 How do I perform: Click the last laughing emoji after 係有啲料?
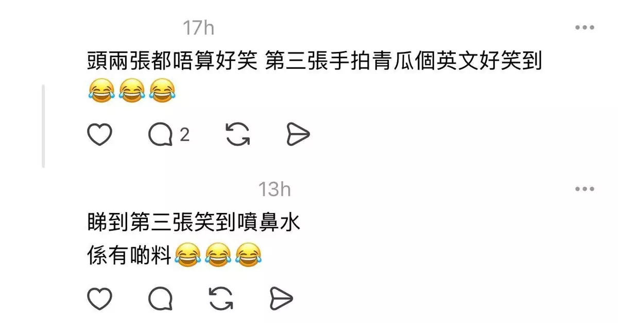coord(249,255)
